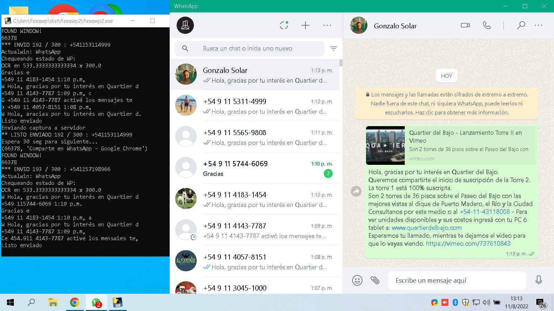The width and height of the screenshot is (554, 311).
Task: Open the Status updates icon
Action: 284,25
